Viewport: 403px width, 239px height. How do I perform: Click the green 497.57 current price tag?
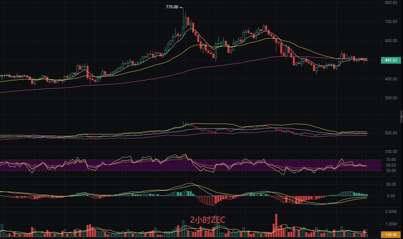390,60
